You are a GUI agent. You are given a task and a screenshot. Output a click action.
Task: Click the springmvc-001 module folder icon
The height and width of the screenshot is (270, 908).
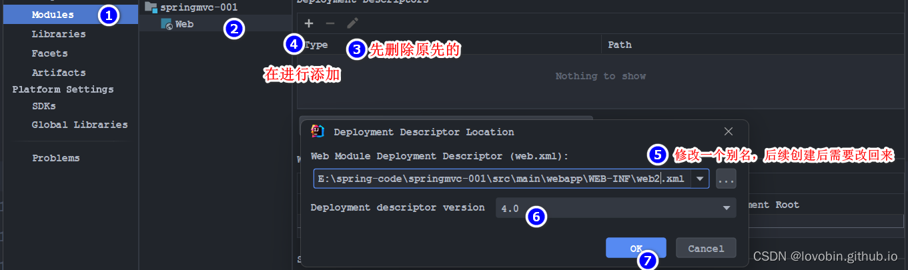151,7
